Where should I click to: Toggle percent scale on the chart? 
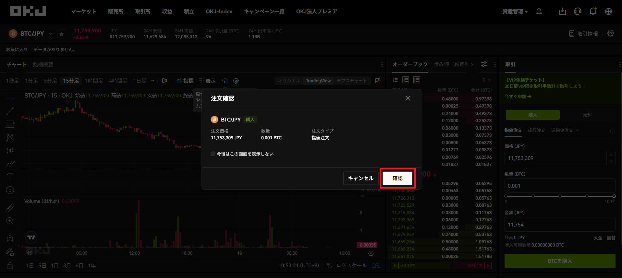(329, 265)
